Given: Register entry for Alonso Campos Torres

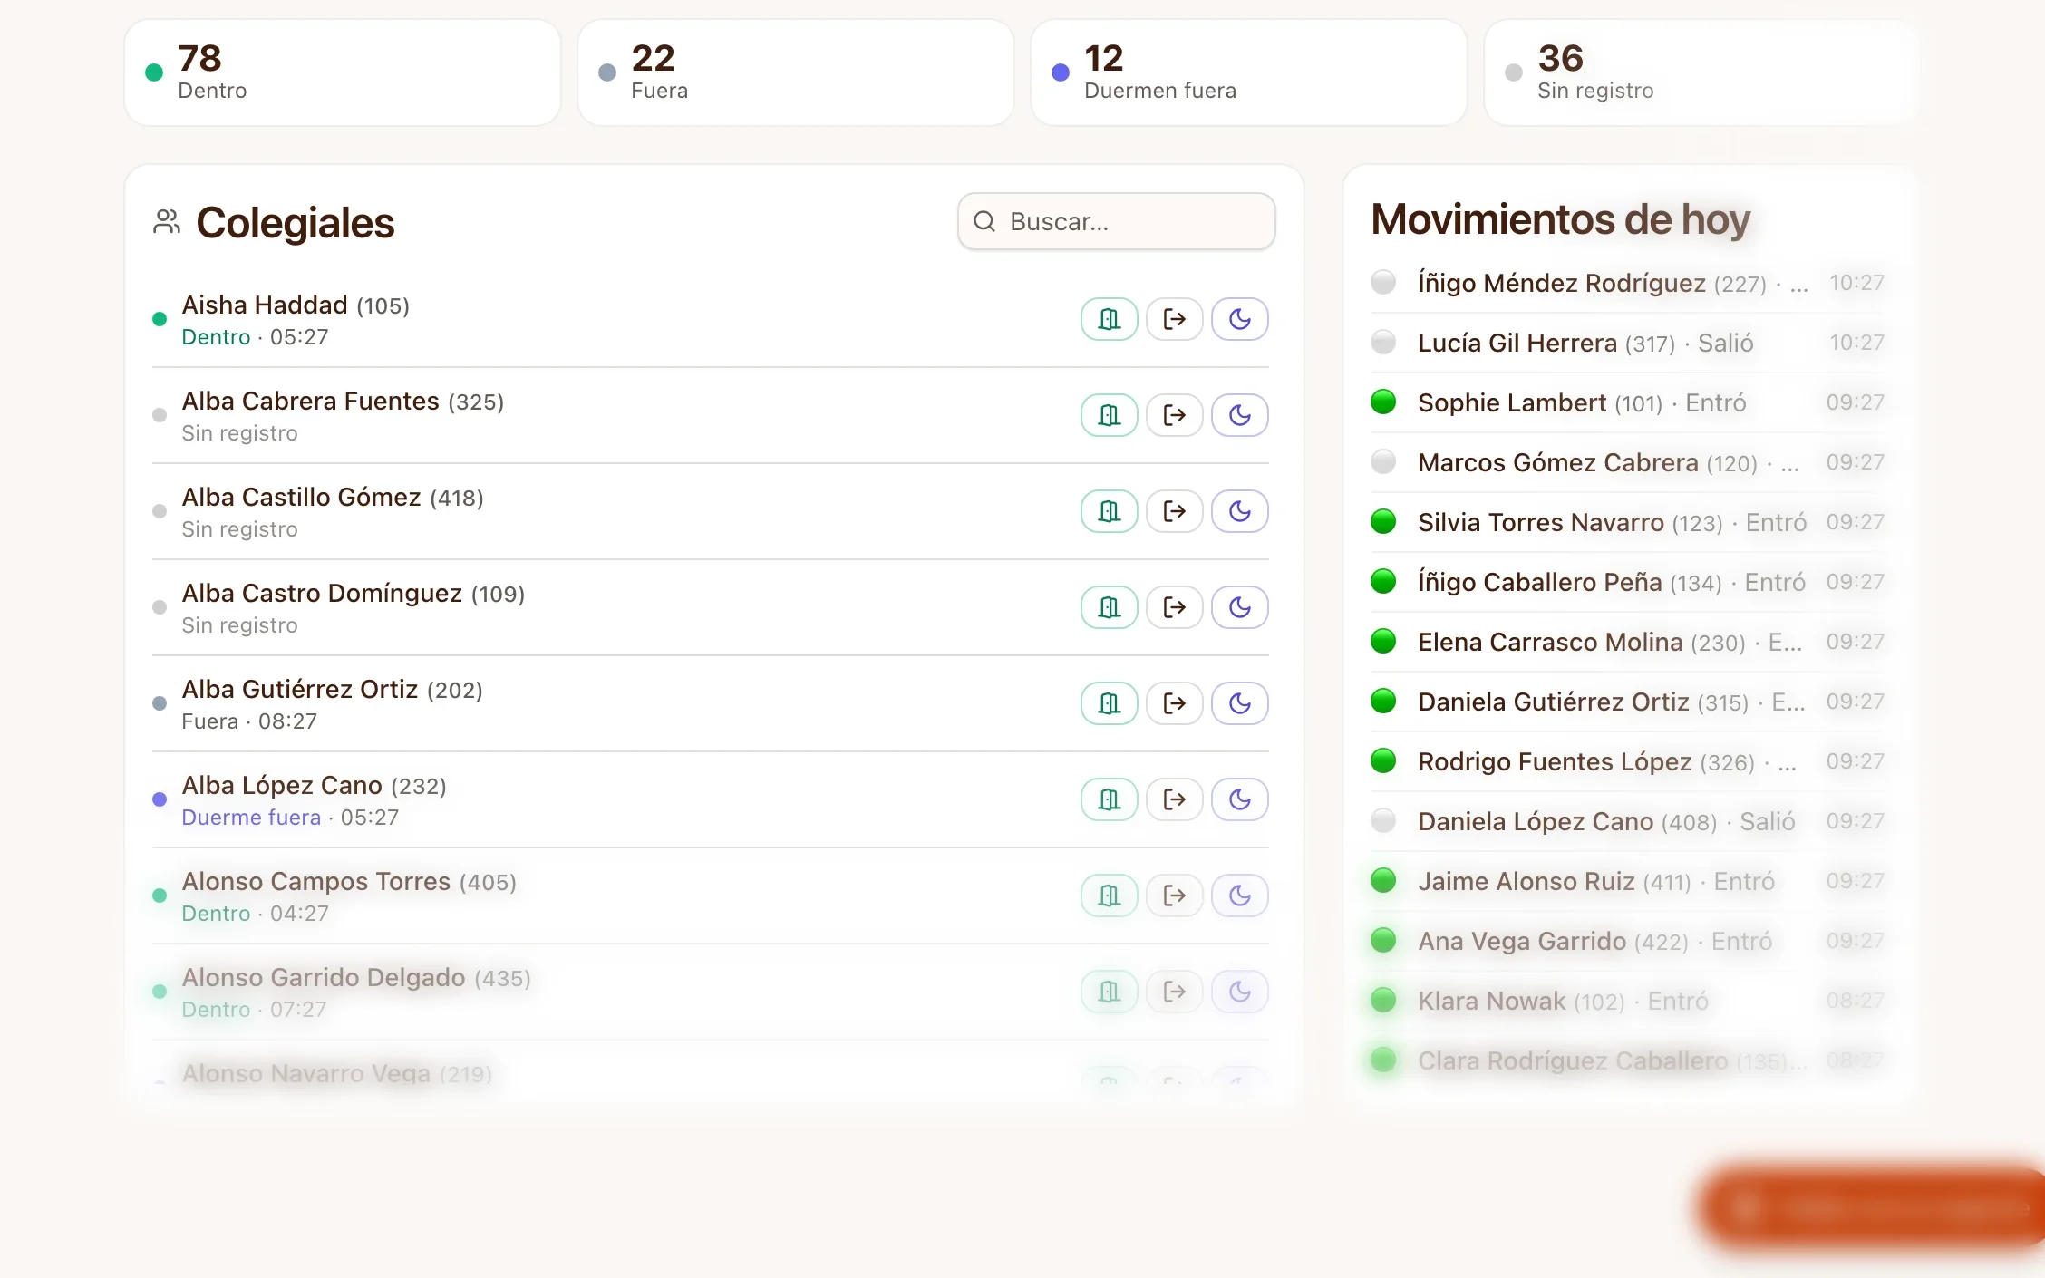Looking at the screenshot, I should click(x=1109, y=896).
